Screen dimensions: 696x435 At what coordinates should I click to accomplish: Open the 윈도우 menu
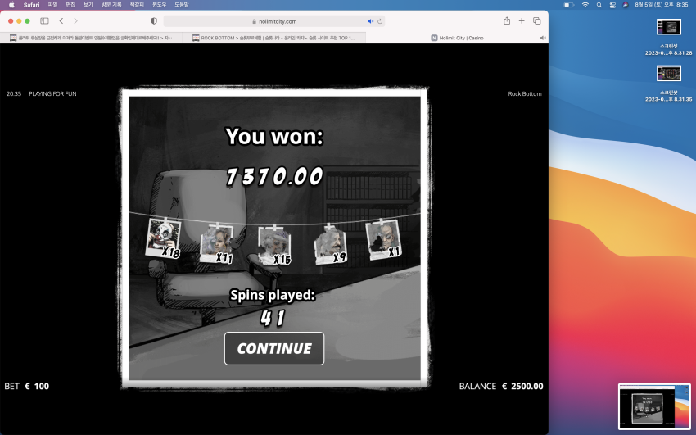coord(159,4)
